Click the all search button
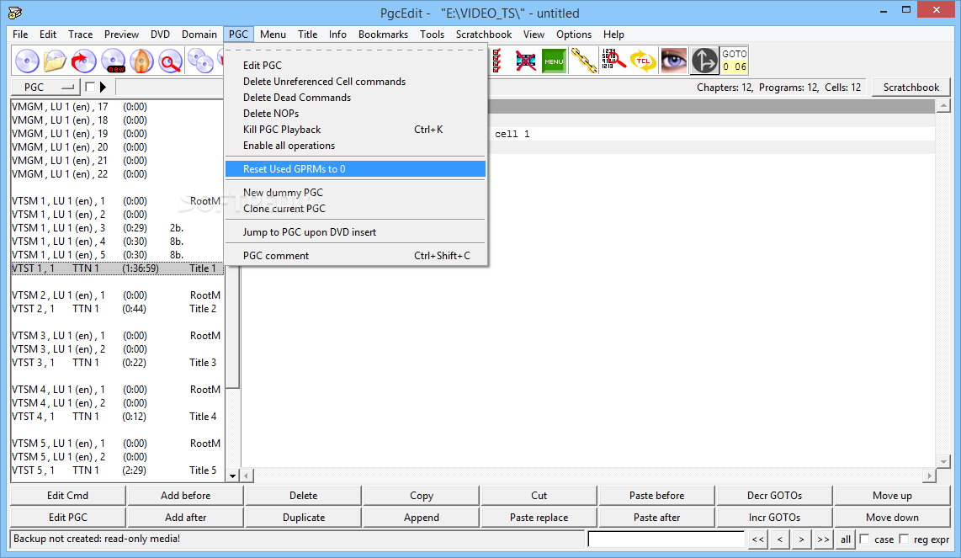This screenshot has height=558, width=961. (845, 539)
